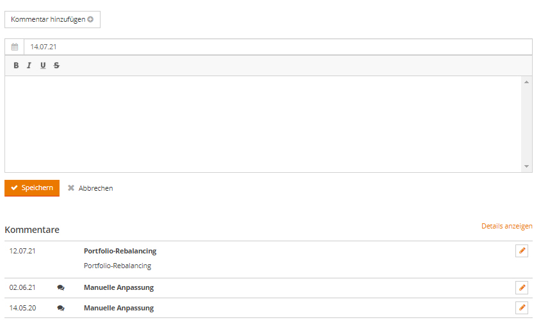The image size is (541, 320).
Task: Toggle italic formatting
Action: [x=29, y=65]
